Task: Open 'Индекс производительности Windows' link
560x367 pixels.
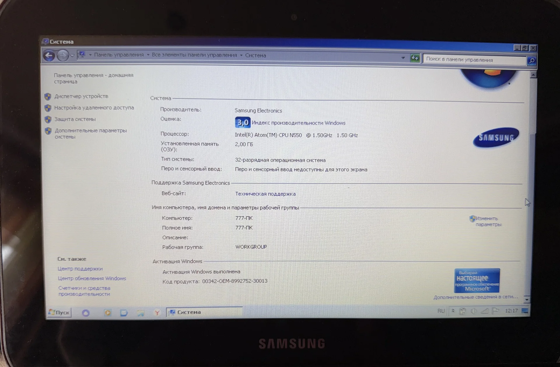Action: pyautogui.click(x=298, y=123)
